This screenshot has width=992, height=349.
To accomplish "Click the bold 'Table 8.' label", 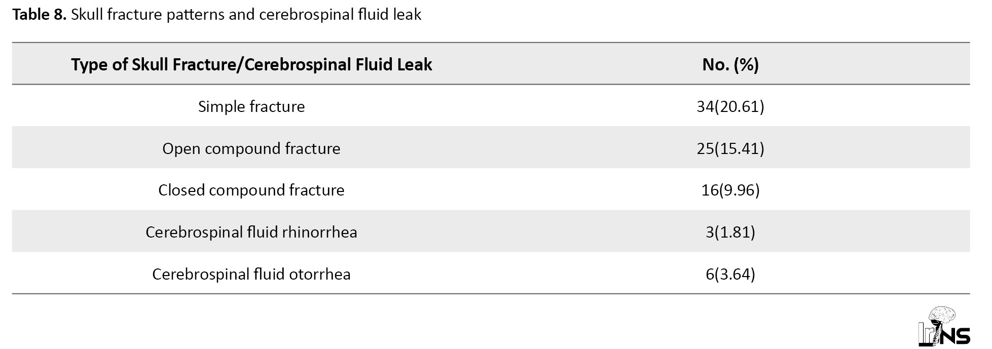I will [39, 15].
